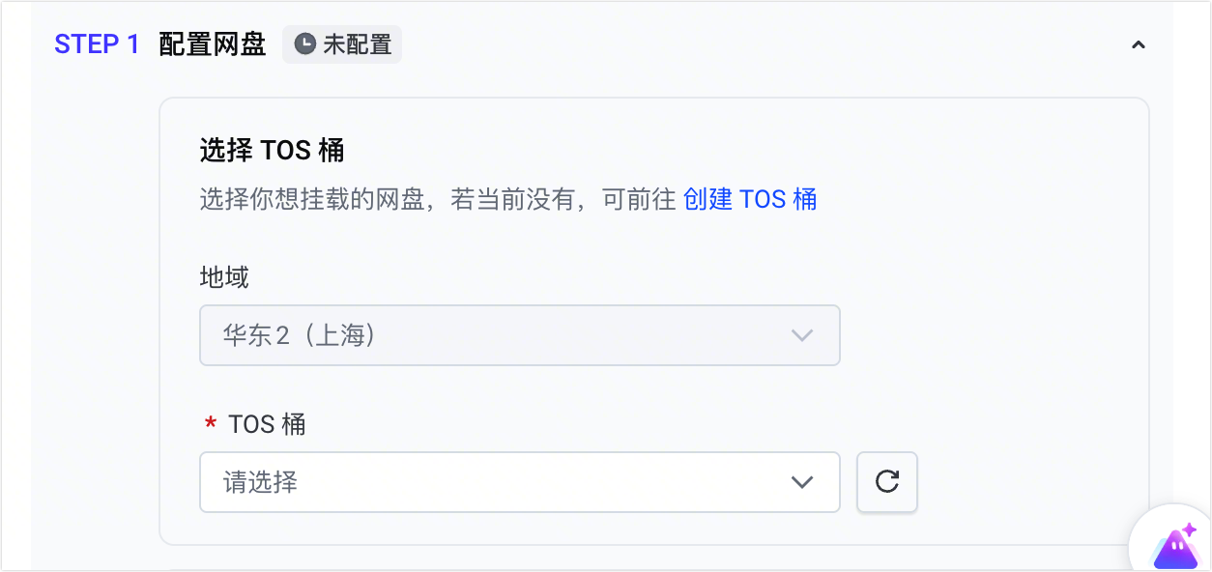Open the AI assistant mascot icon
Screen dimensions: 1212x572
[x=1175, y=547]
